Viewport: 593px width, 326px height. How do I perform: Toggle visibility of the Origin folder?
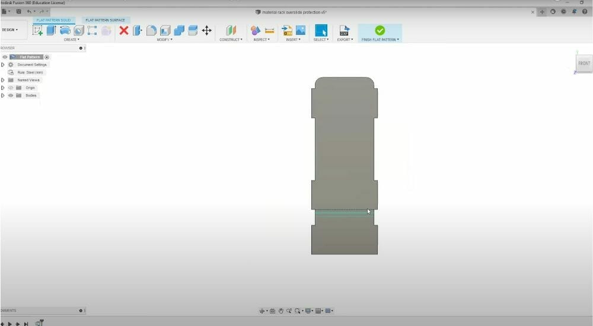11,88
